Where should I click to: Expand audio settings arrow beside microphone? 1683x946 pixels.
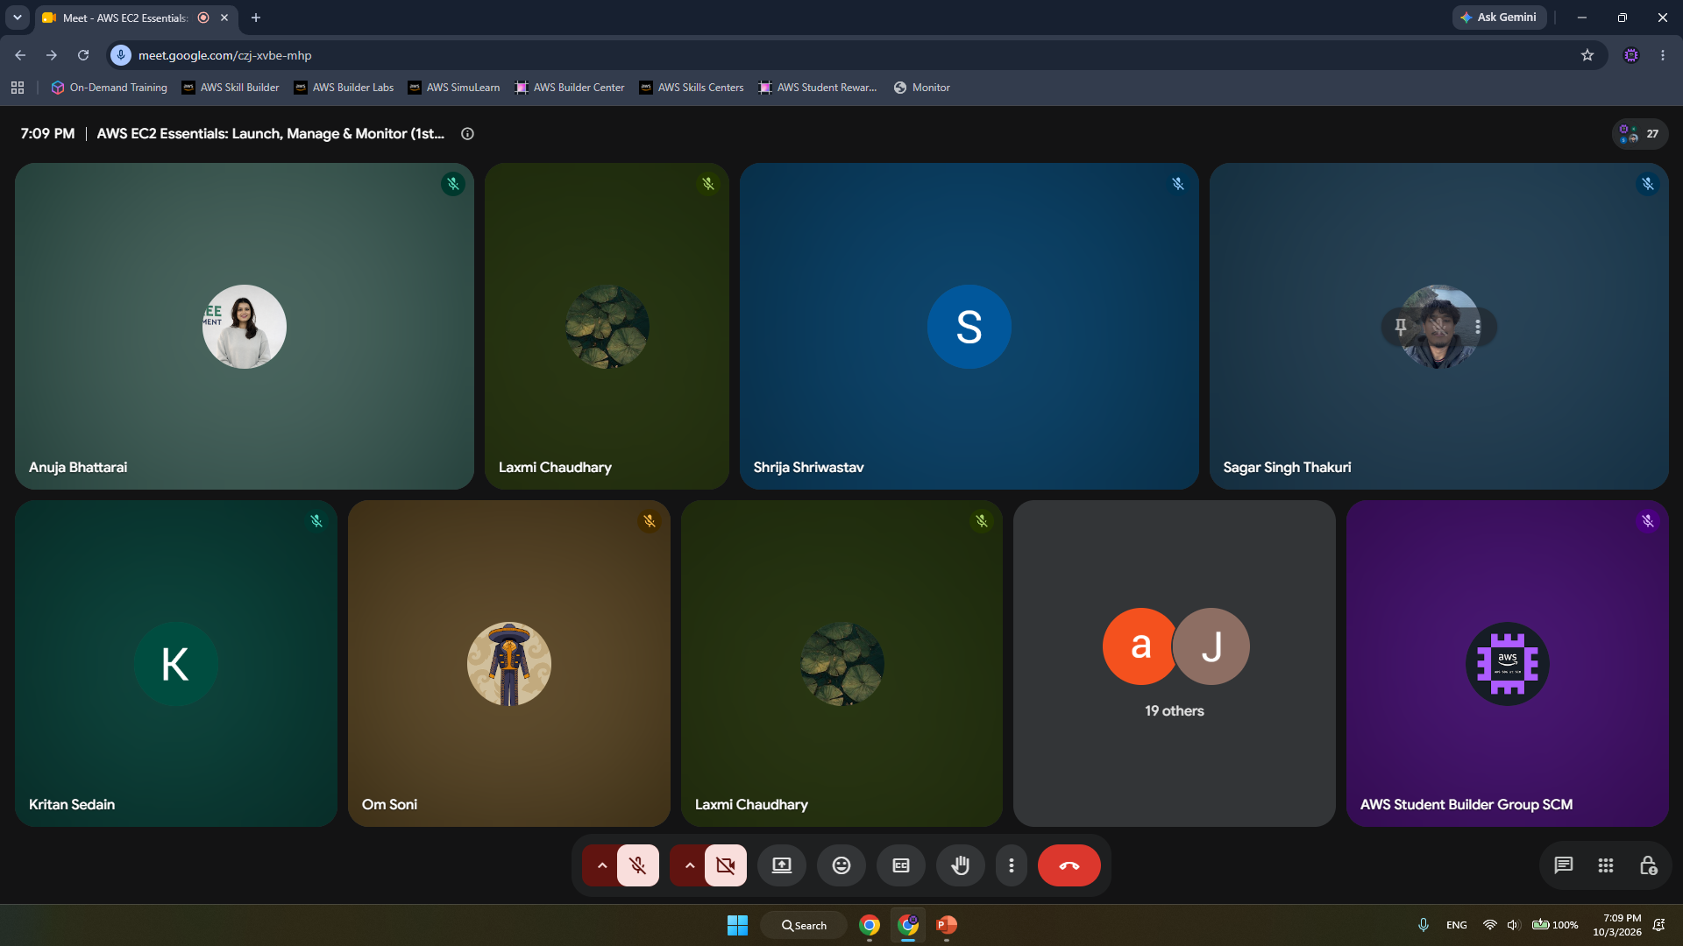[x=601, y=865]
